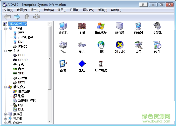Viewport: 176px width, 126px height.
Task: Open the 软件 software icon
Action: pyautogui.click(x=157, y=45)
